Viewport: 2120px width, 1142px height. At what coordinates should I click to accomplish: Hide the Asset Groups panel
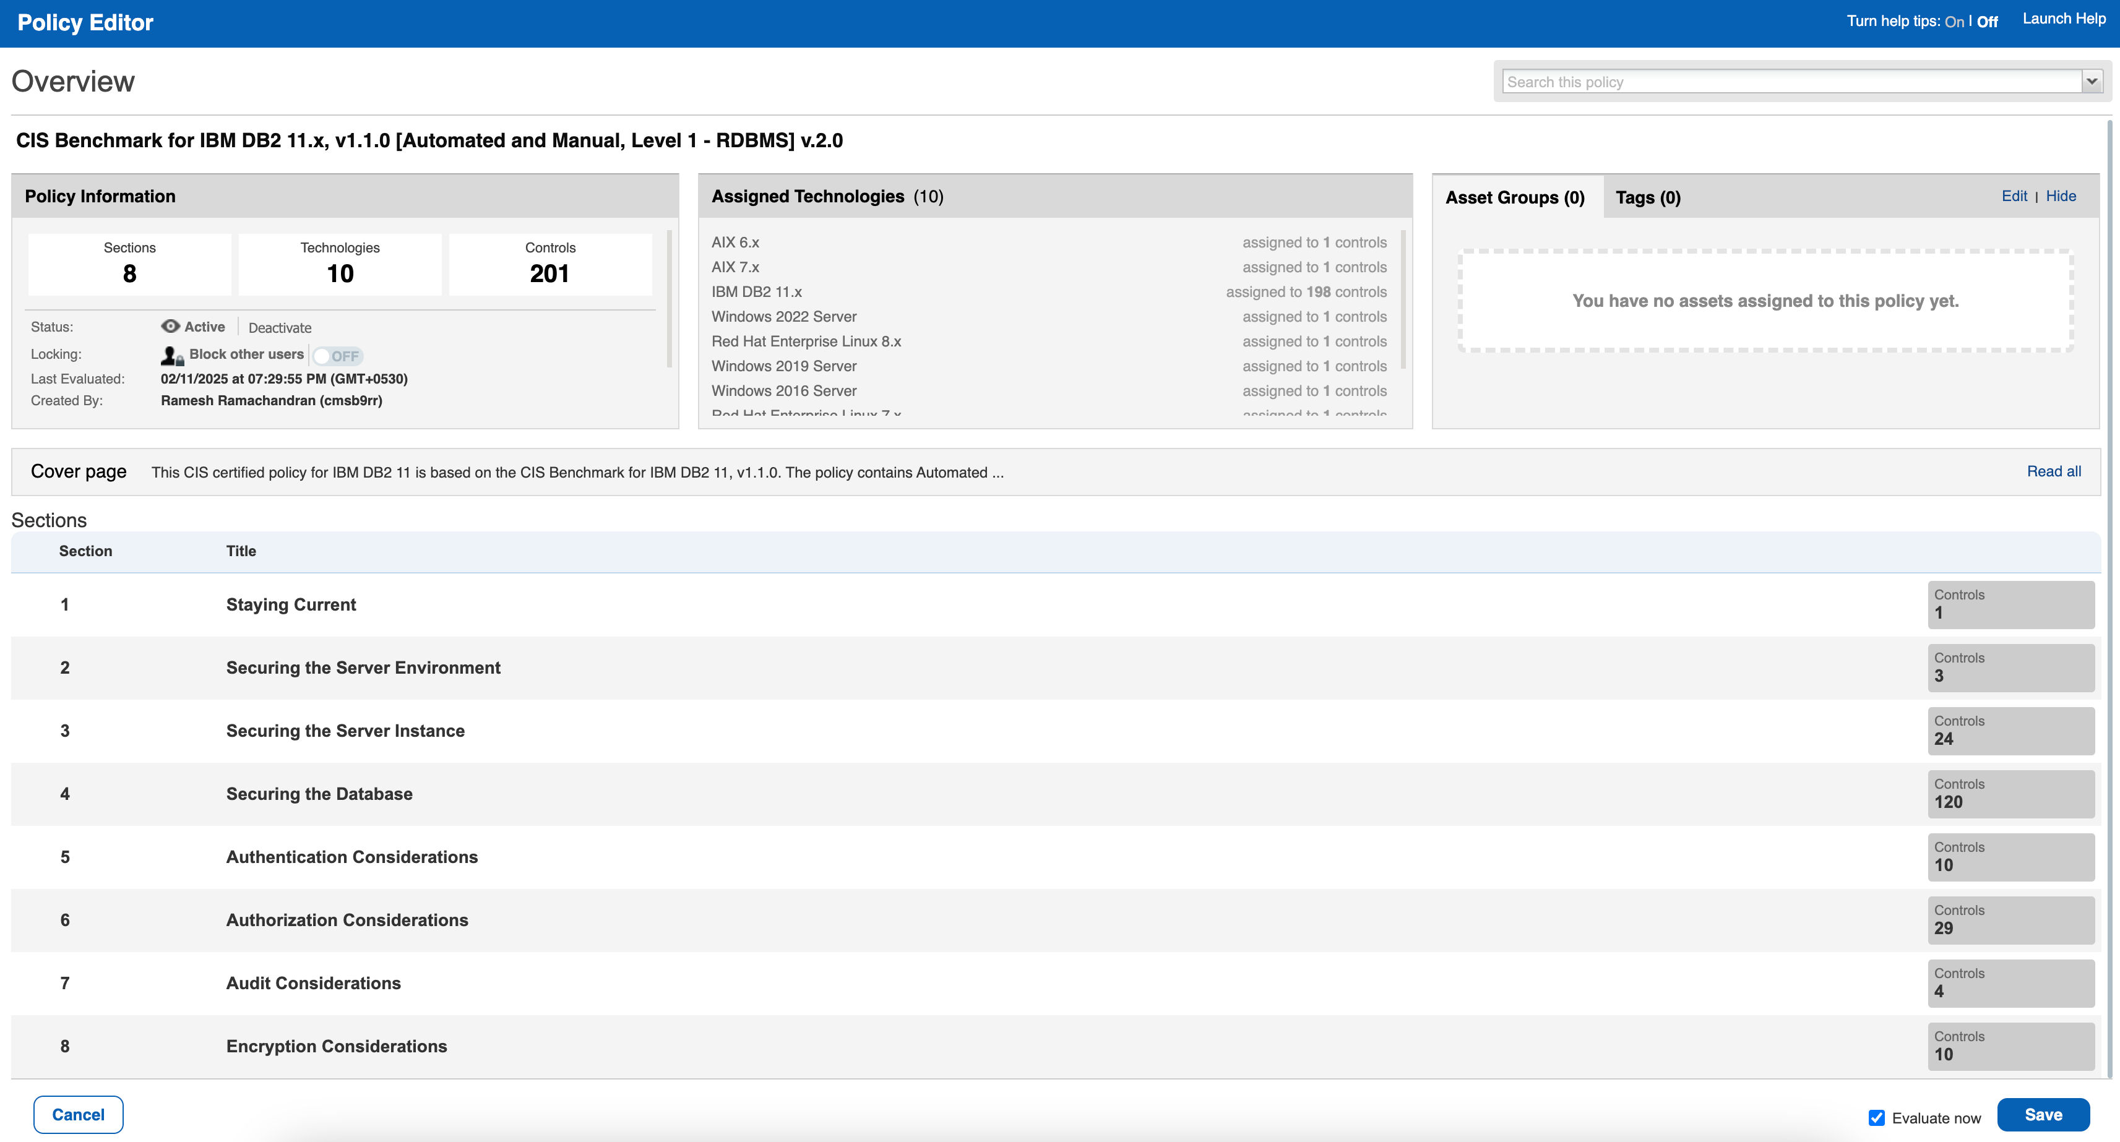click(x=2060, y=196)
